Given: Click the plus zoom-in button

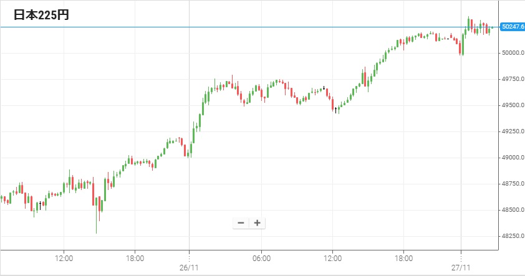Looking at the screenshot, I should (x=257, y=223).
